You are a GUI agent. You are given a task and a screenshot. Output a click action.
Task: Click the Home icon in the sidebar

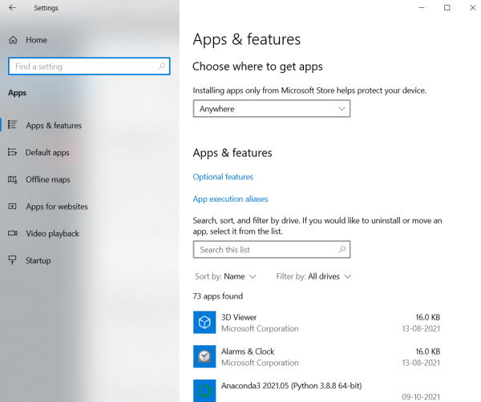pyautogui.click(x=13, y=40)
